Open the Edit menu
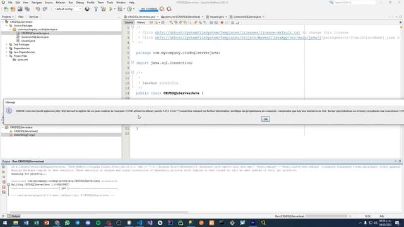 pyautogui.click(x=18, y=3)
